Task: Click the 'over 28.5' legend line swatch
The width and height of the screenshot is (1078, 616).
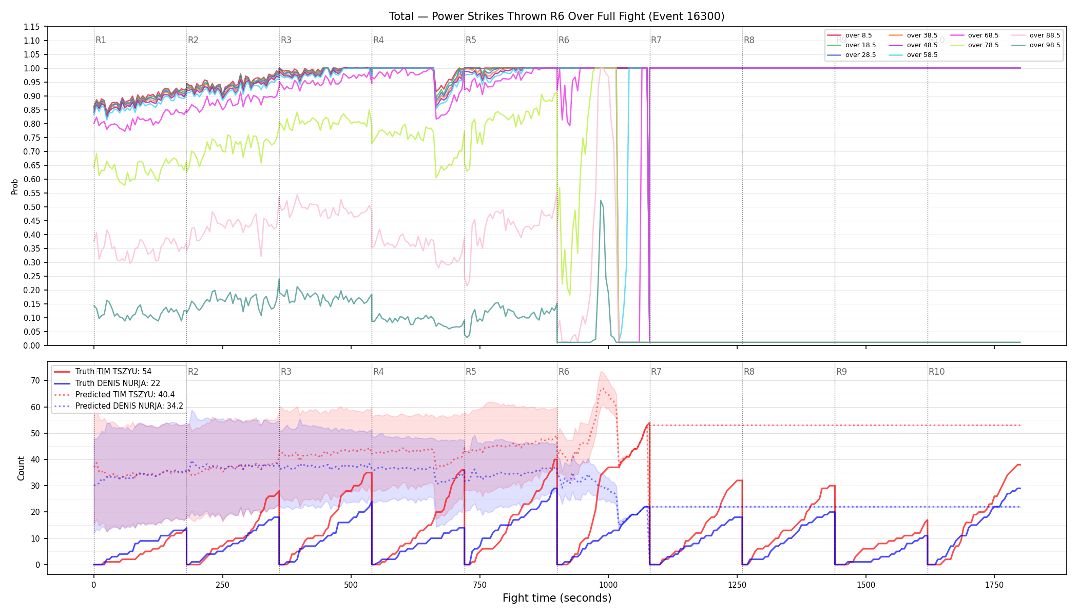Action: [x=835, y=55]
